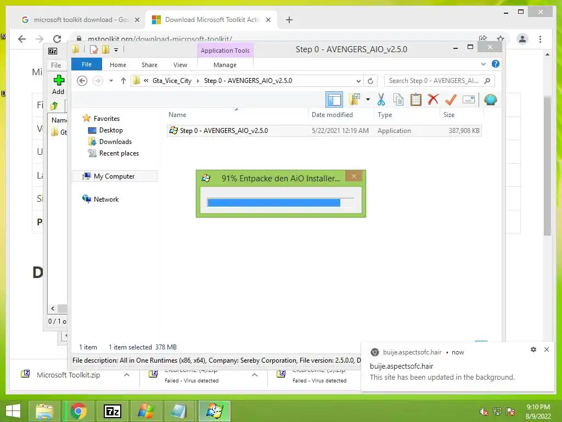Select My Computer in navigation pane
This screenshot has height=422, width=562.
114,176
